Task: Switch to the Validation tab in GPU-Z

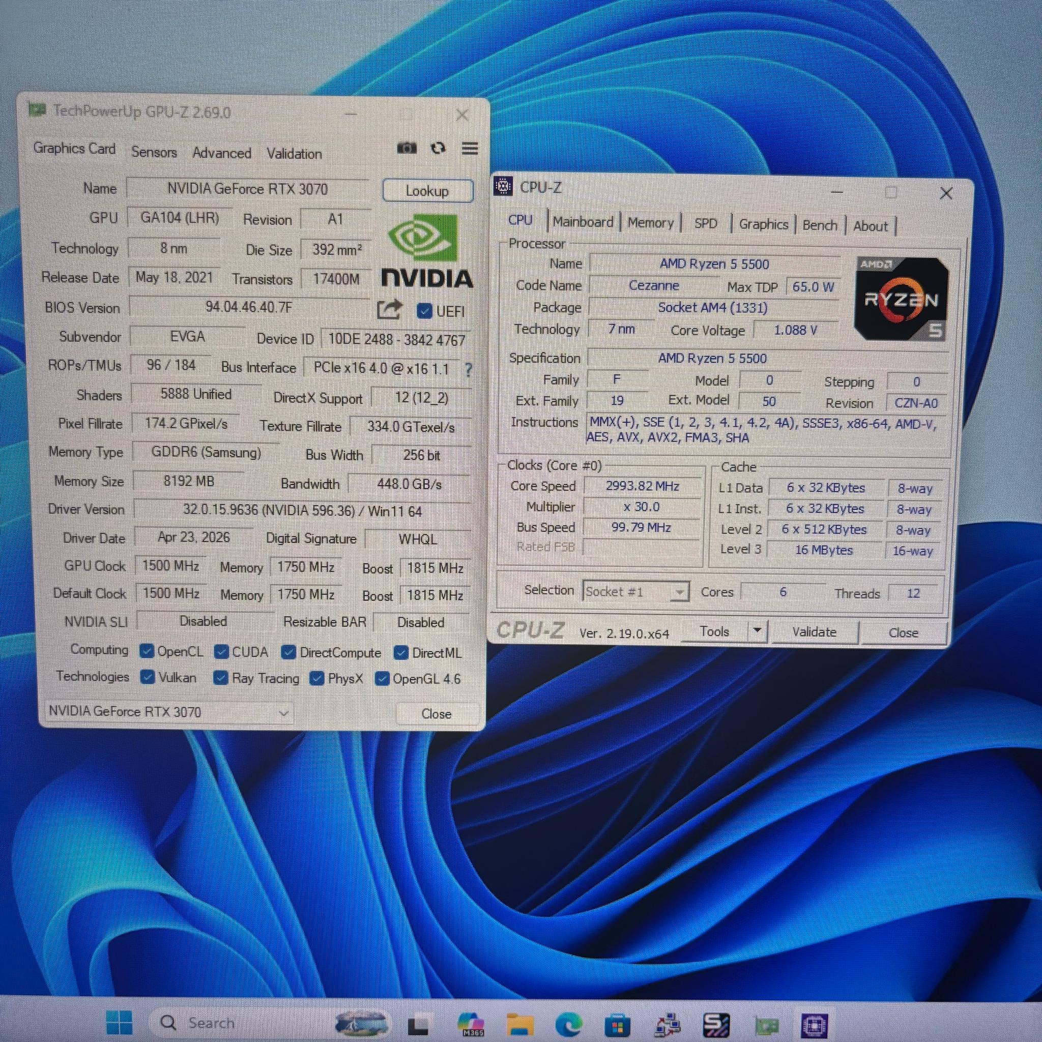Action: 294,154
